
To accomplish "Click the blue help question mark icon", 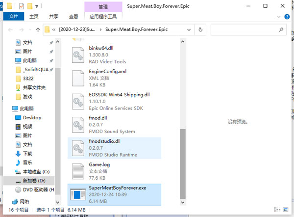I will tap(287, 17).
